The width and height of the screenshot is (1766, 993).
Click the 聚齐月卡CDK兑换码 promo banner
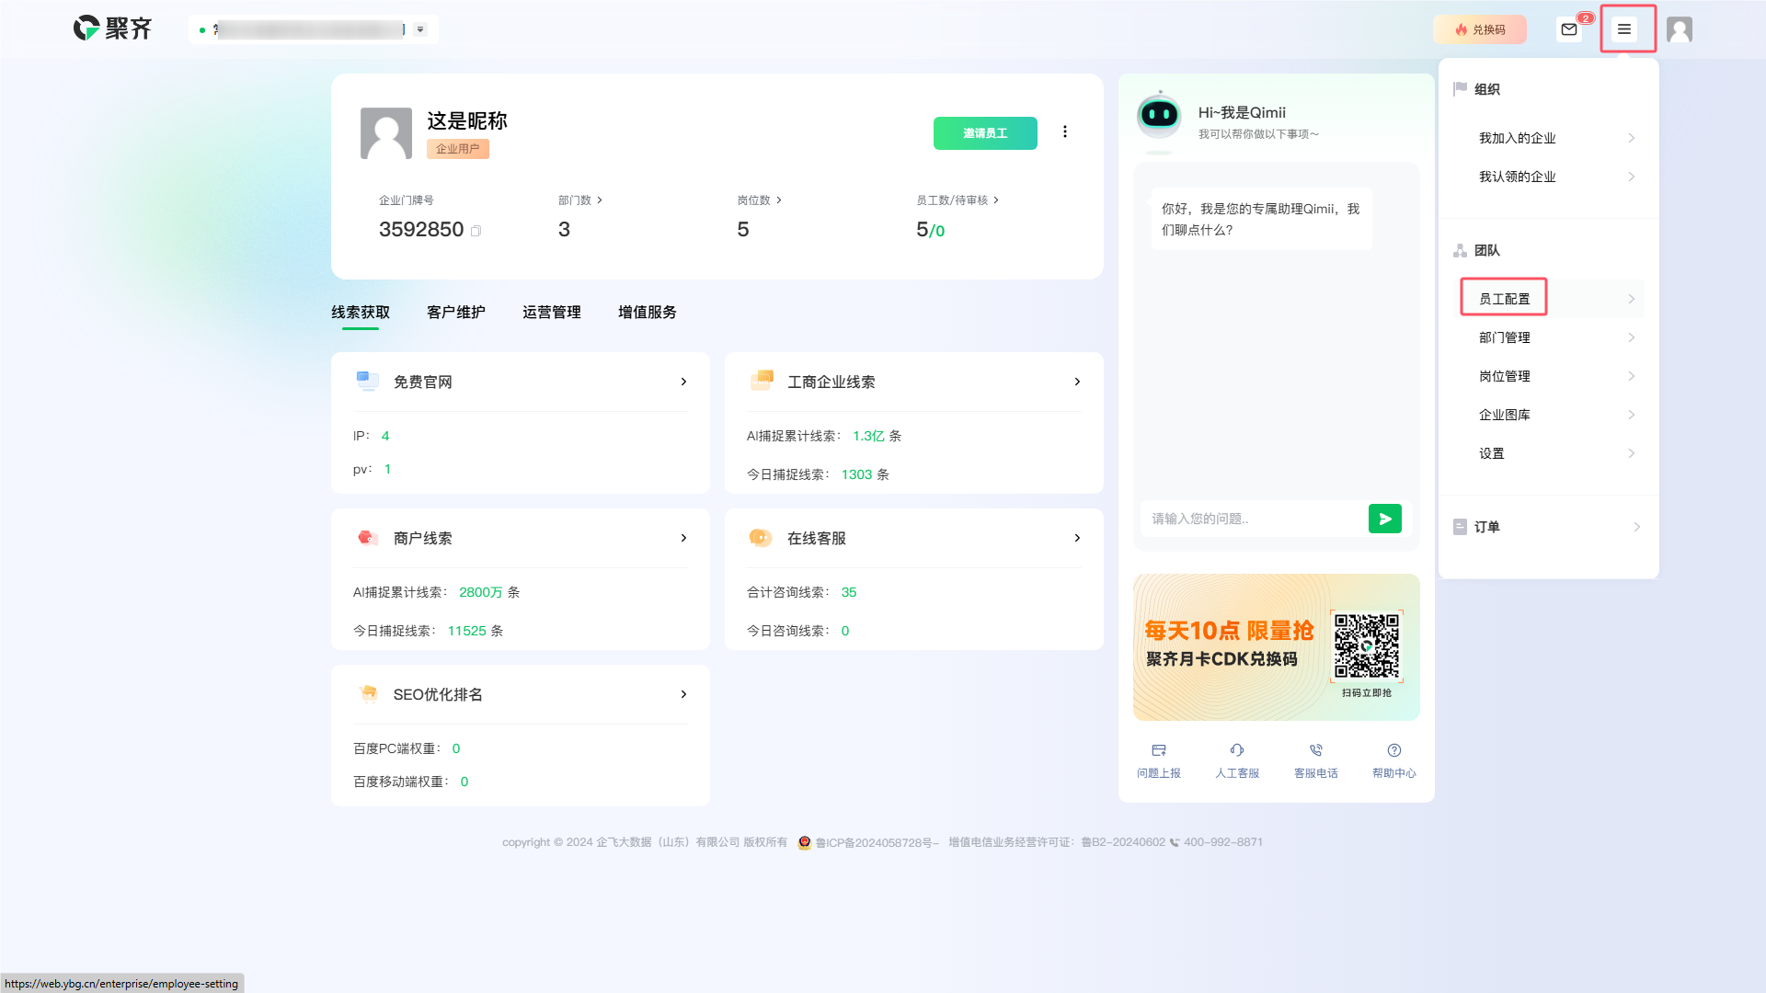tap(1277, 647)
